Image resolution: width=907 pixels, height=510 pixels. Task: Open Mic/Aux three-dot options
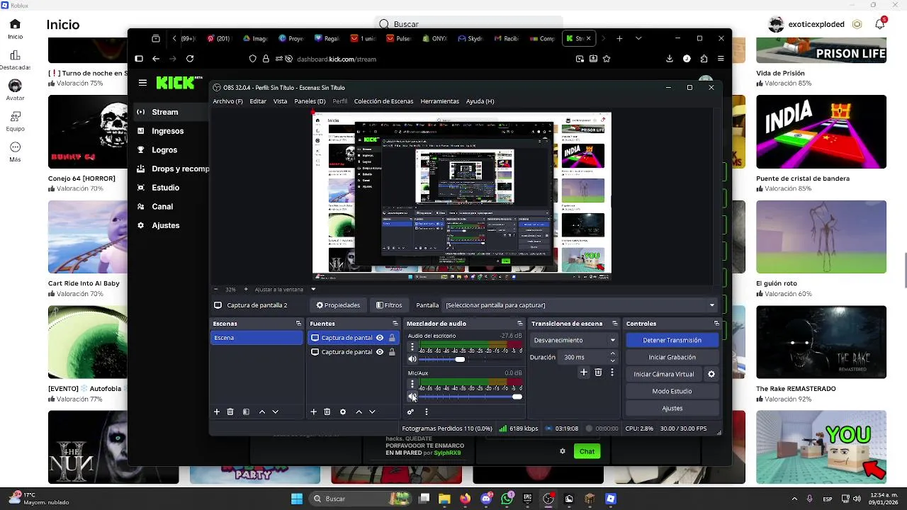(412, 385)
